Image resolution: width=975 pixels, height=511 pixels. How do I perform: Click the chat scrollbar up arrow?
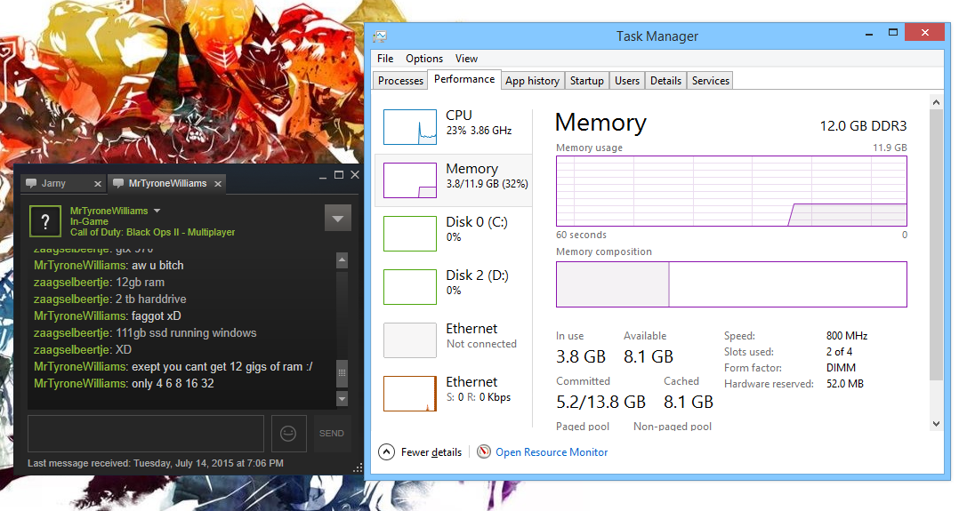pyautogui.click(x=342, y=260)
